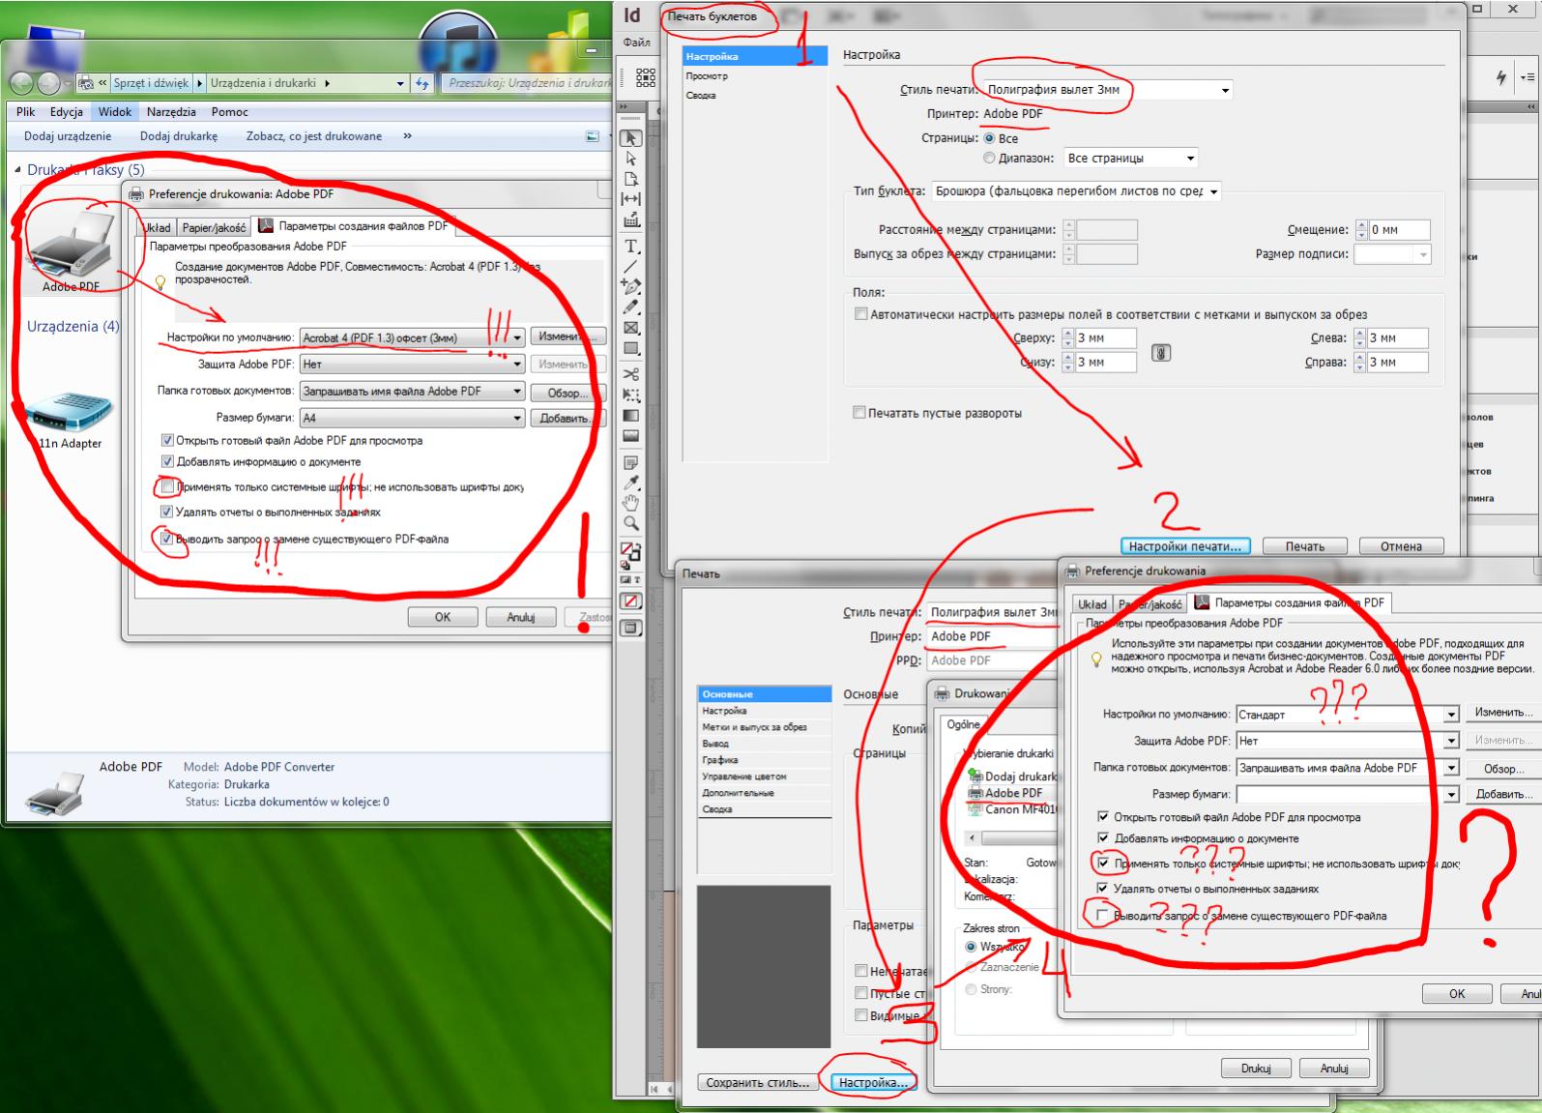Click 'Сохранить стиль...' in the Print dialog

[x=757, y=1083]
